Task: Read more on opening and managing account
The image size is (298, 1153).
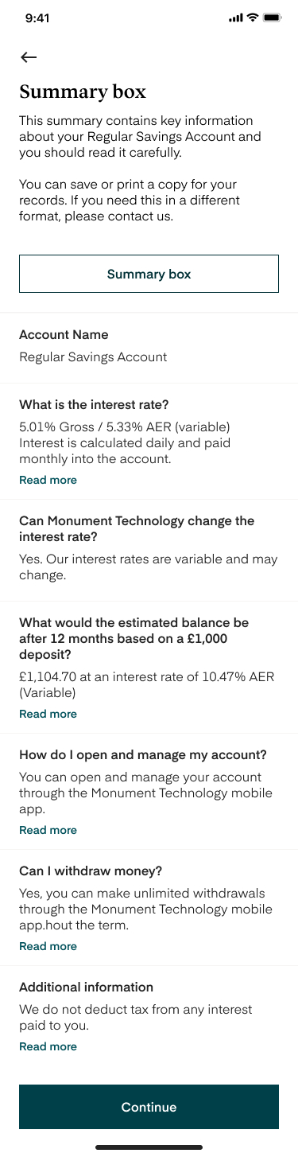Action: [48, 830]
